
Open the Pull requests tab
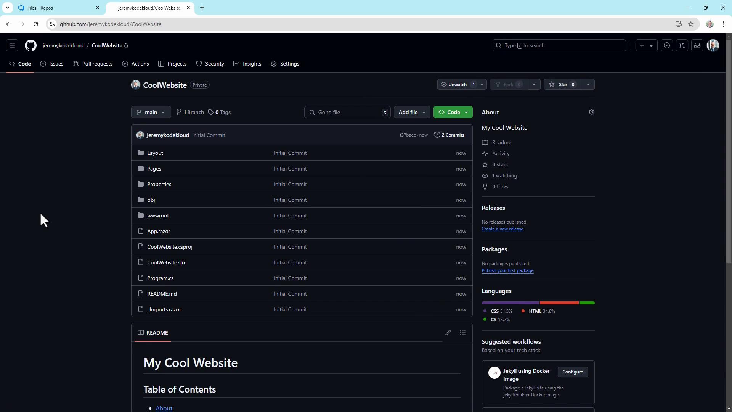(93, 64)
